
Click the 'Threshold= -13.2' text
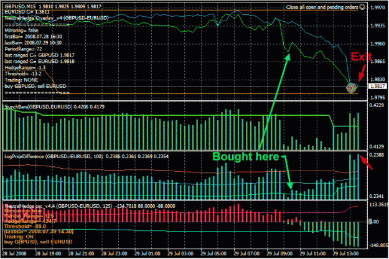click(x=23, y=74)
